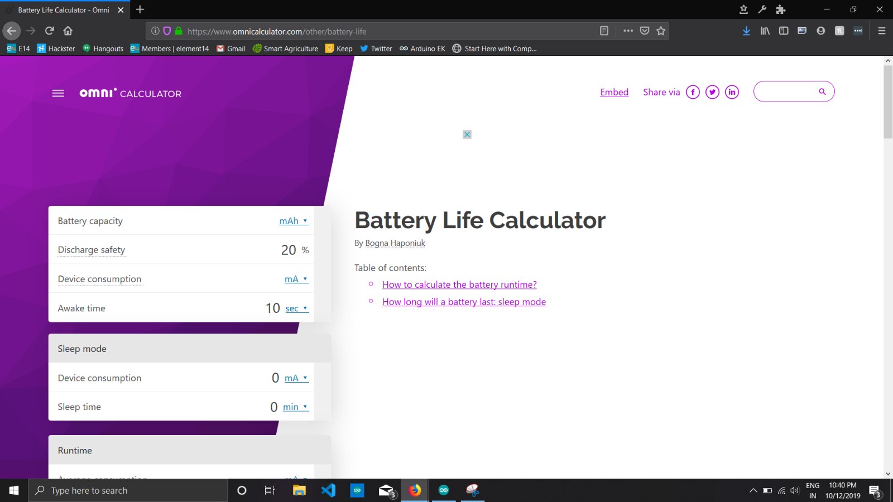
Task: Bookmark this page with the star icon
Action: tap(661, 31)
